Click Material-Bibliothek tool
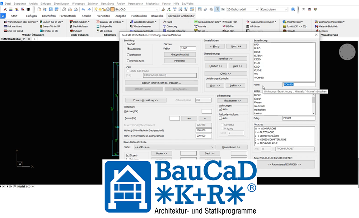This screenshot has height=218, width=359. coord(326,26)
